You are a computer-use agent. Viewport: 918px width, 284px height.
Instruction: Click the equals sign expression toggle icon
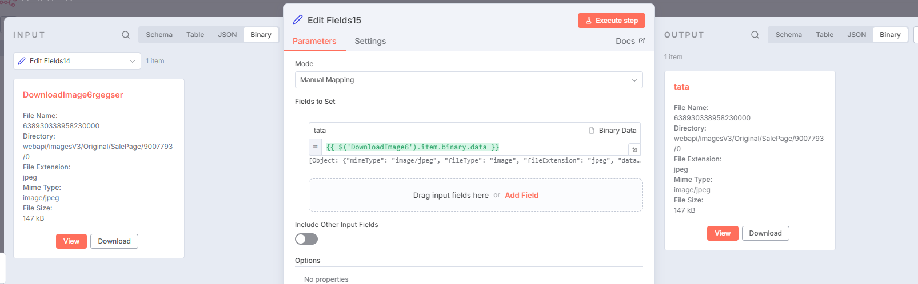[x=315, y=147]
